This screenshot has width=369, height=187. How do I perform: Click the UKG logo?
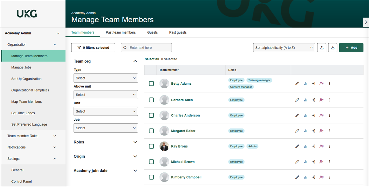(x=27, y=13)
